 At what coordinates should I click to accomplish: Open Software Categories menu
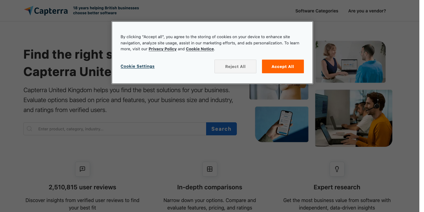tap(317, 11)
